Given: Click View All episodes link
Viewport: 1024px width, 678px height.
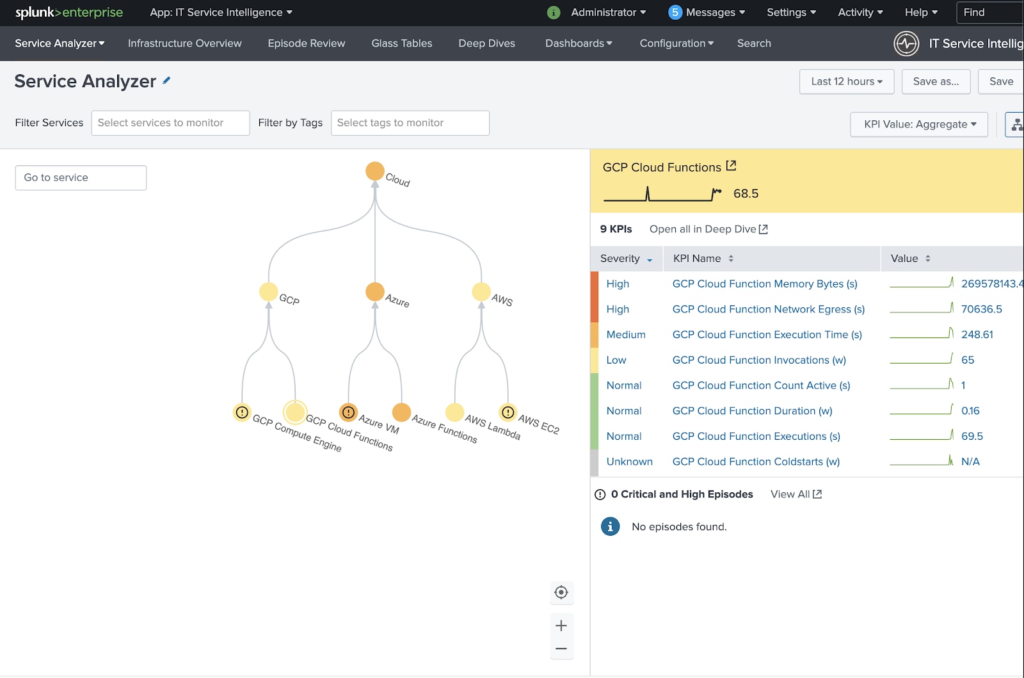Looking at the screenshot, I should [x=796, y=494].
